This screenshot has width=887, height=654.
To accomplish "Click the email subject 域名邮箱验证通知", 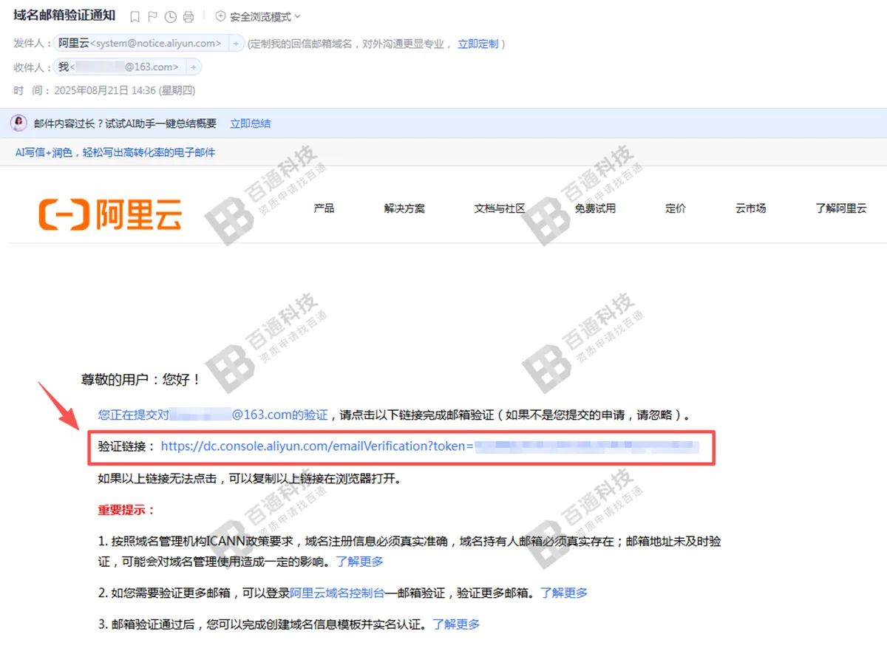I will click(64, 16).
